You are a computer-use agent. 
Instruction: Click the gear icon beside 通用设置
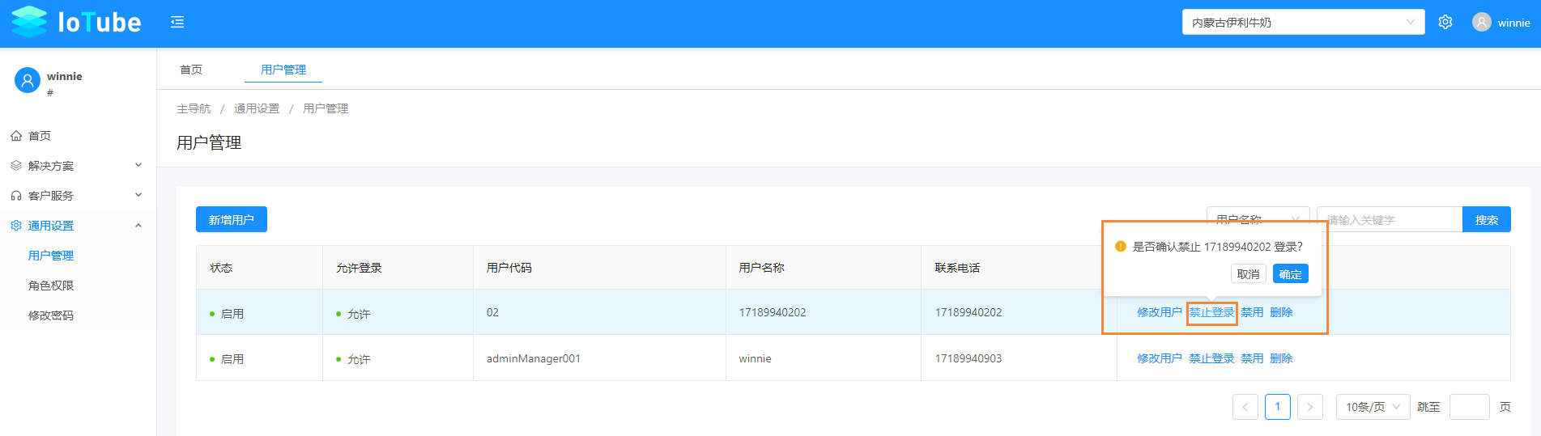coord(16,226)
